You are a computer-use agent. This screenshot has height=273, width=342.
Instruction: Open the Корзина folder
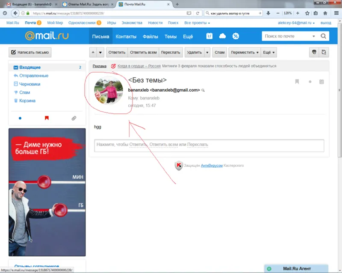point(27,101)
